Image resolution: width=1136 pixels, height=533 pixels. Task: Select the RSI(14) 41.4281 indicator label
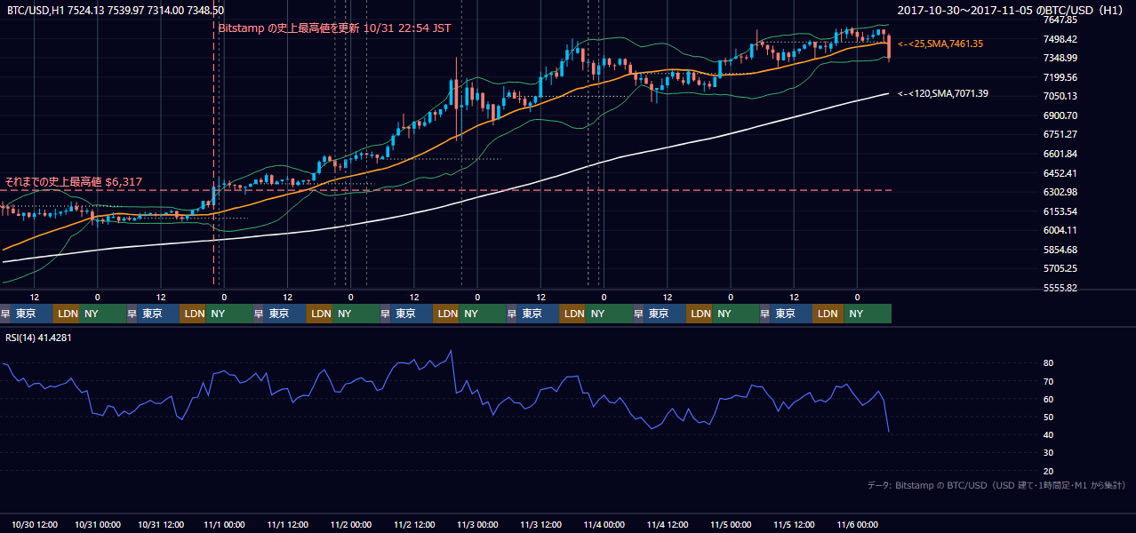coord(39,338)
